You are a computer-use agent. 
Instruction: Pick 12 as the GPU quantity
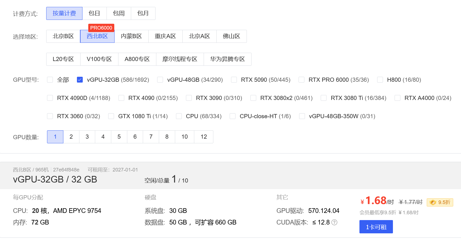click(x=204, y=137)
